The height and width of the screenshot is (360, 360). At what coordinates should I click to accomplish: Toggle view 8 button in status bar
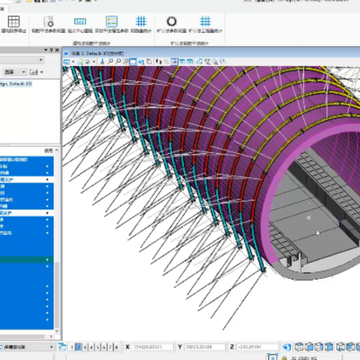tap(117, 347)
